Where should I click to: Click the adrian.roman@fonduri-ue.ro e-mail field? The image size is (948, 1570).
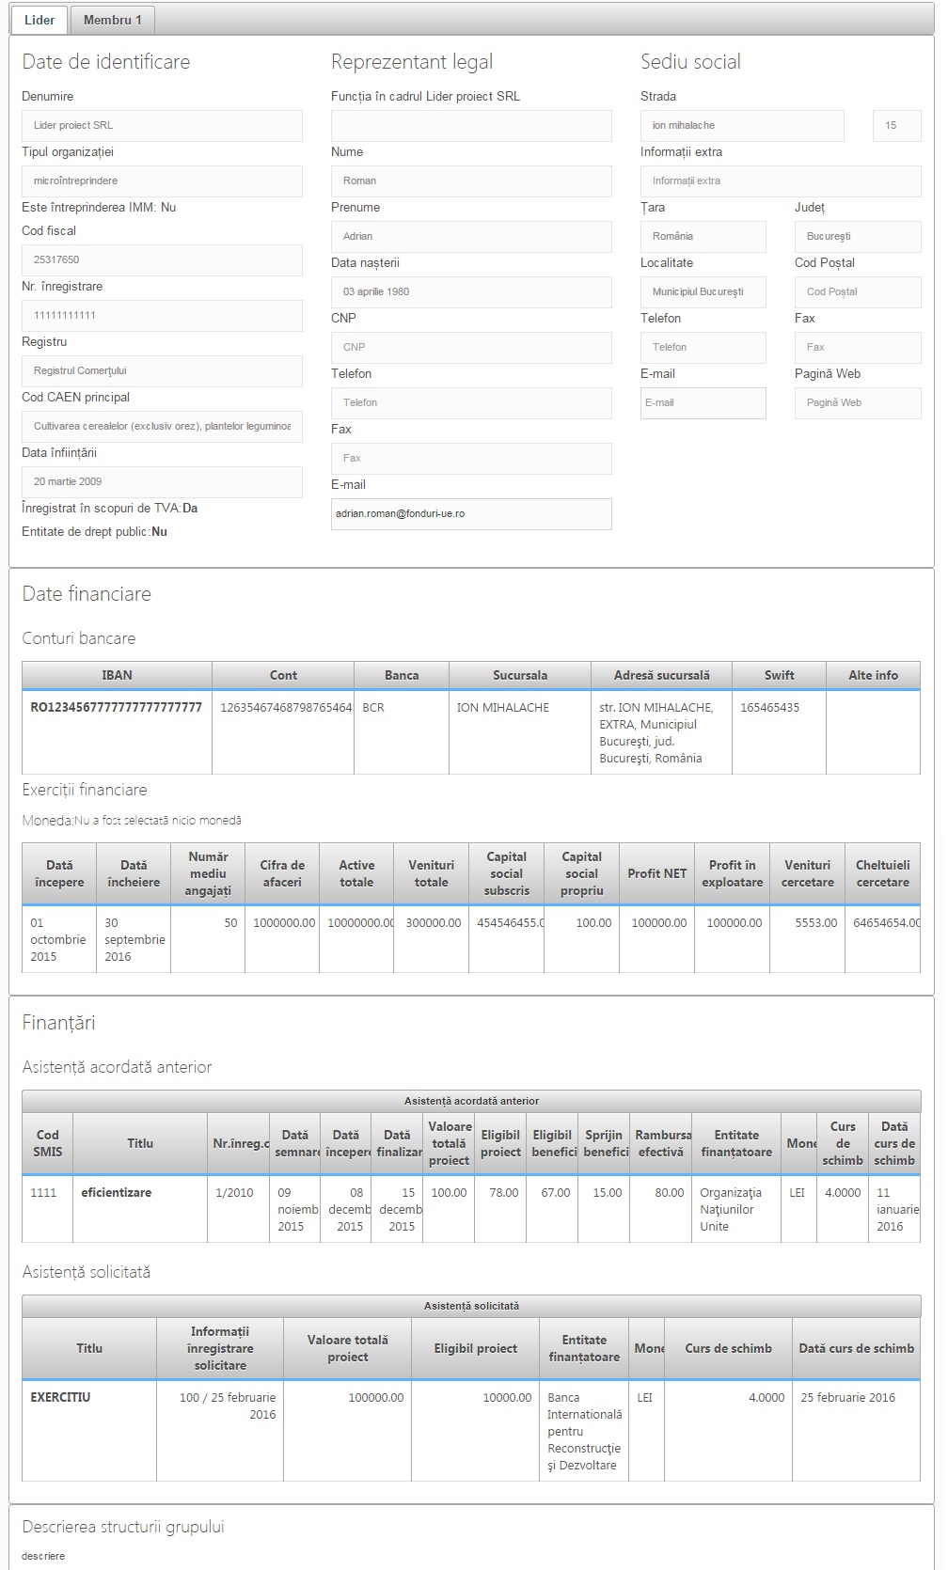(x=471, y=514)
